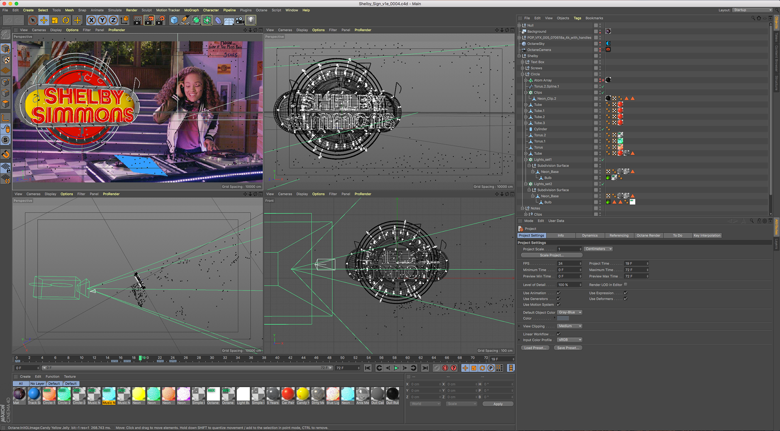Toggle the Parameter (P) keyframe button
The height and width of the screenshot is (431, 780).
(x=491, y=368)
